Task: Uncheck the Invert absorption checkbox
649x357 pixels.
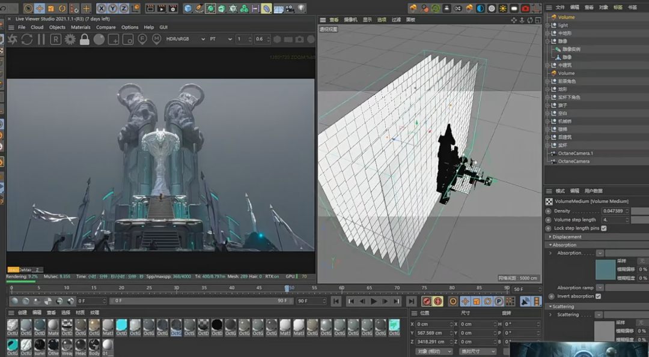Action: 598,296
